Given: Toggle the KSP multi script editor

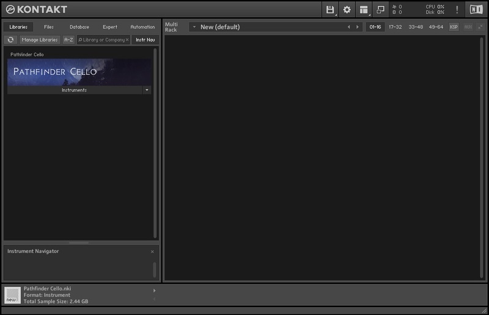Looking at the screenshot, I should coord(454,27).
